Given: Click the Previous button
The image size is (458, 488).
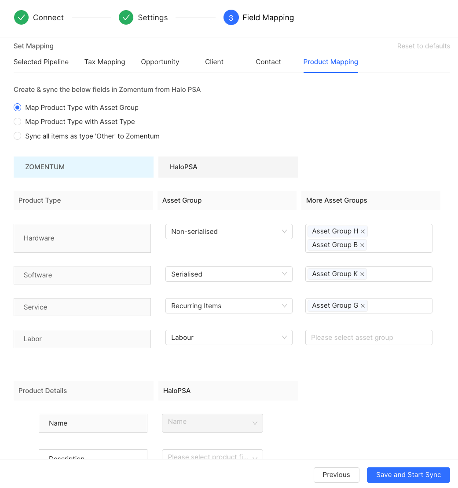Looking at the screenshot, I should 336,475.
